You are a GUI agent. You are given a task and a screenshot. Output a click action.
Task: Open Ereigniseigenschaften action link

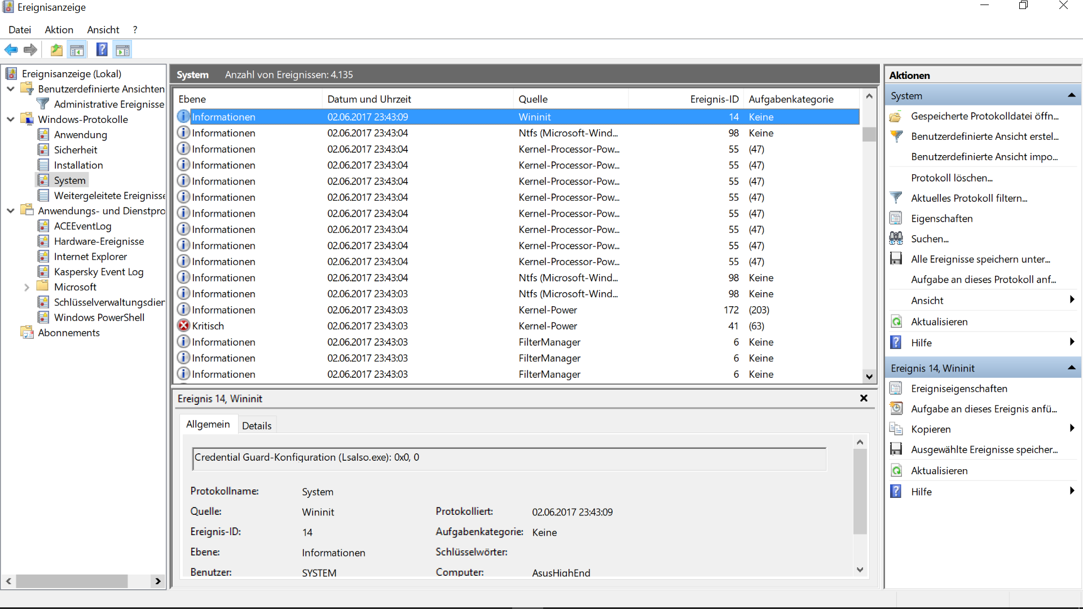click(x=959, y=389)
